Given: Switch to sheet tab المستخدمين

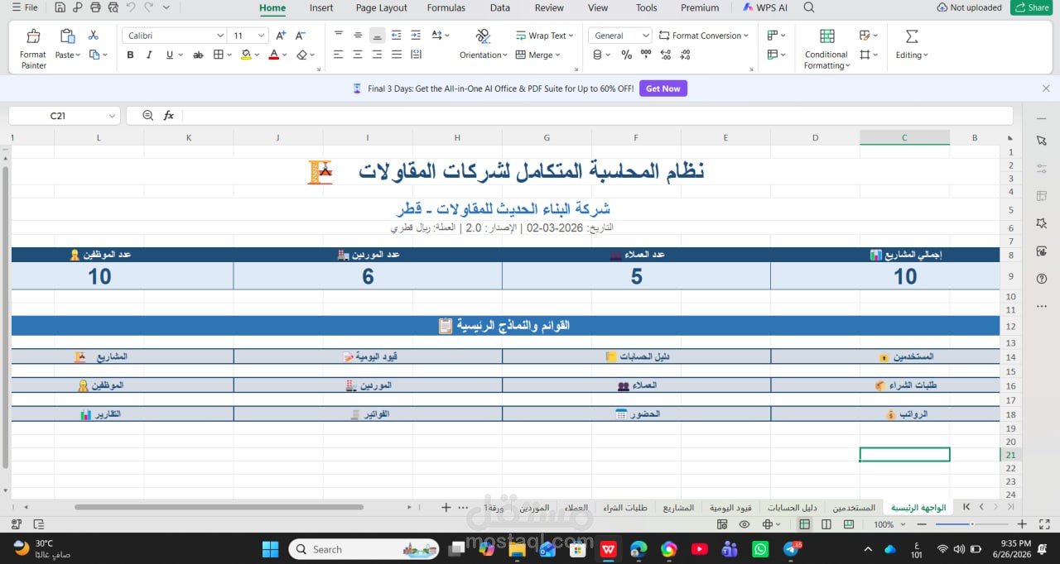Looking at the screenshot, I should 854,507.
